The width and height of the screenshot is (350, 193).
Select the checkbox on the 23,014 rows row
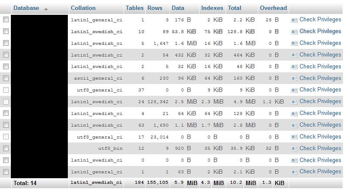(x=6, y=137)
